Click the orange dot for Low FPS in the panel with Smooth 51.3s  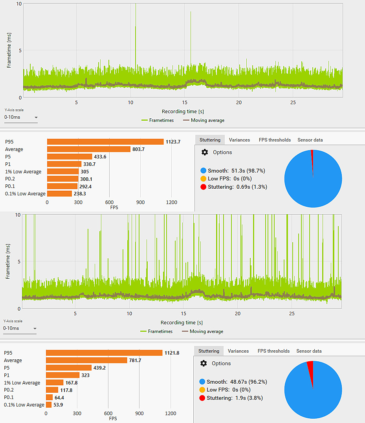click(203, 179)
